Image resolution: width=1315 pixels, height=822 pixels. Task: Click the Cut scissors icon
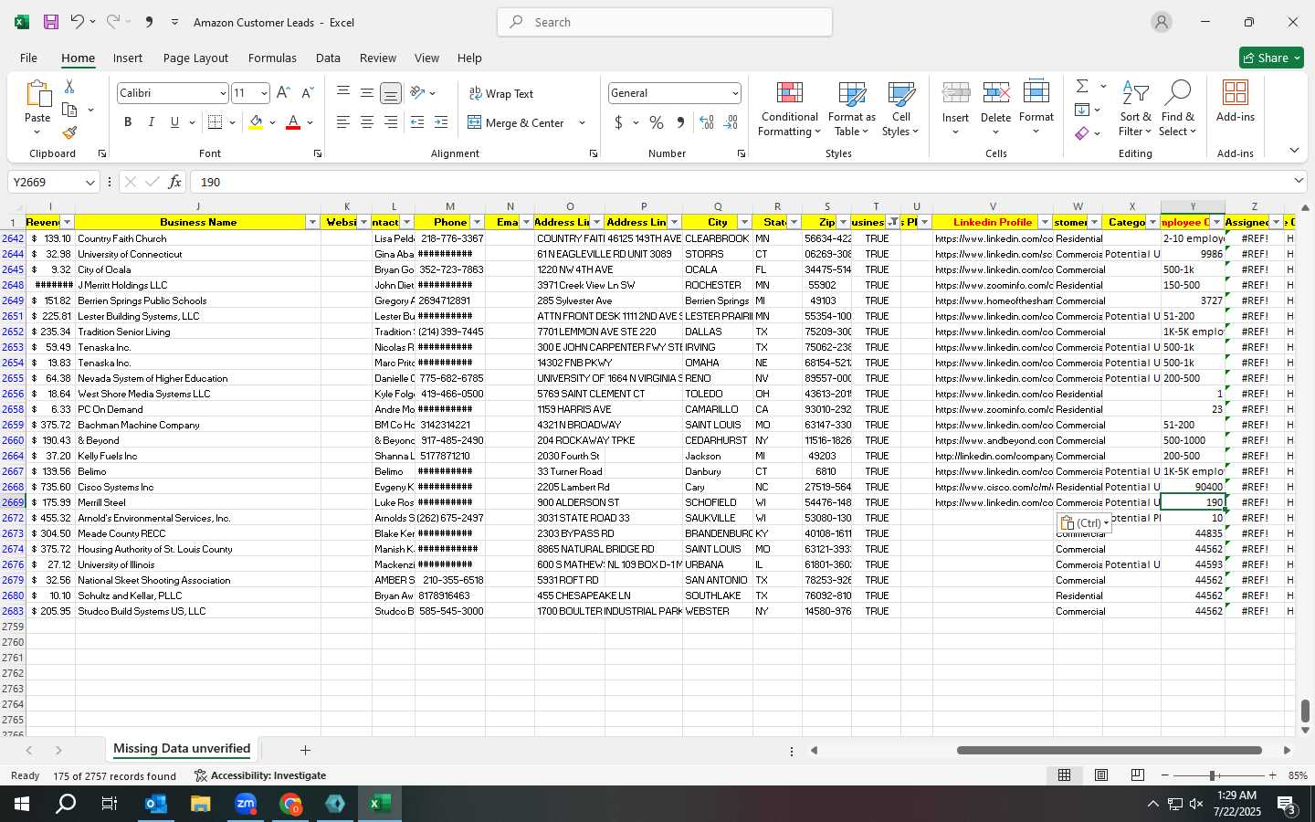click(x=68, y=86)
